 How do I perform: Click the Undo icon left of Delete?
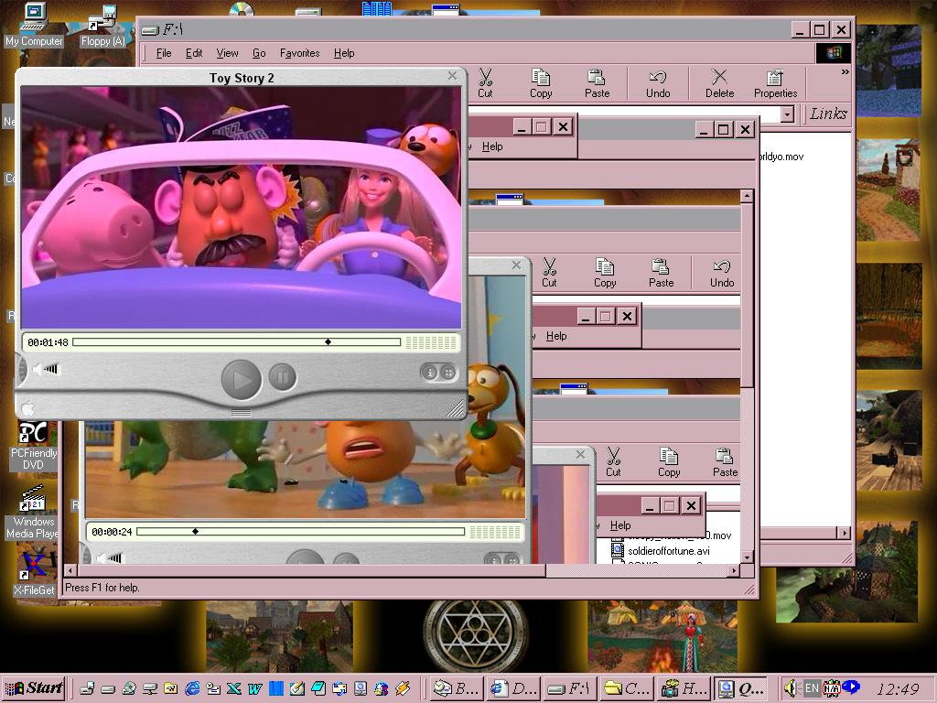coord(658,83)
